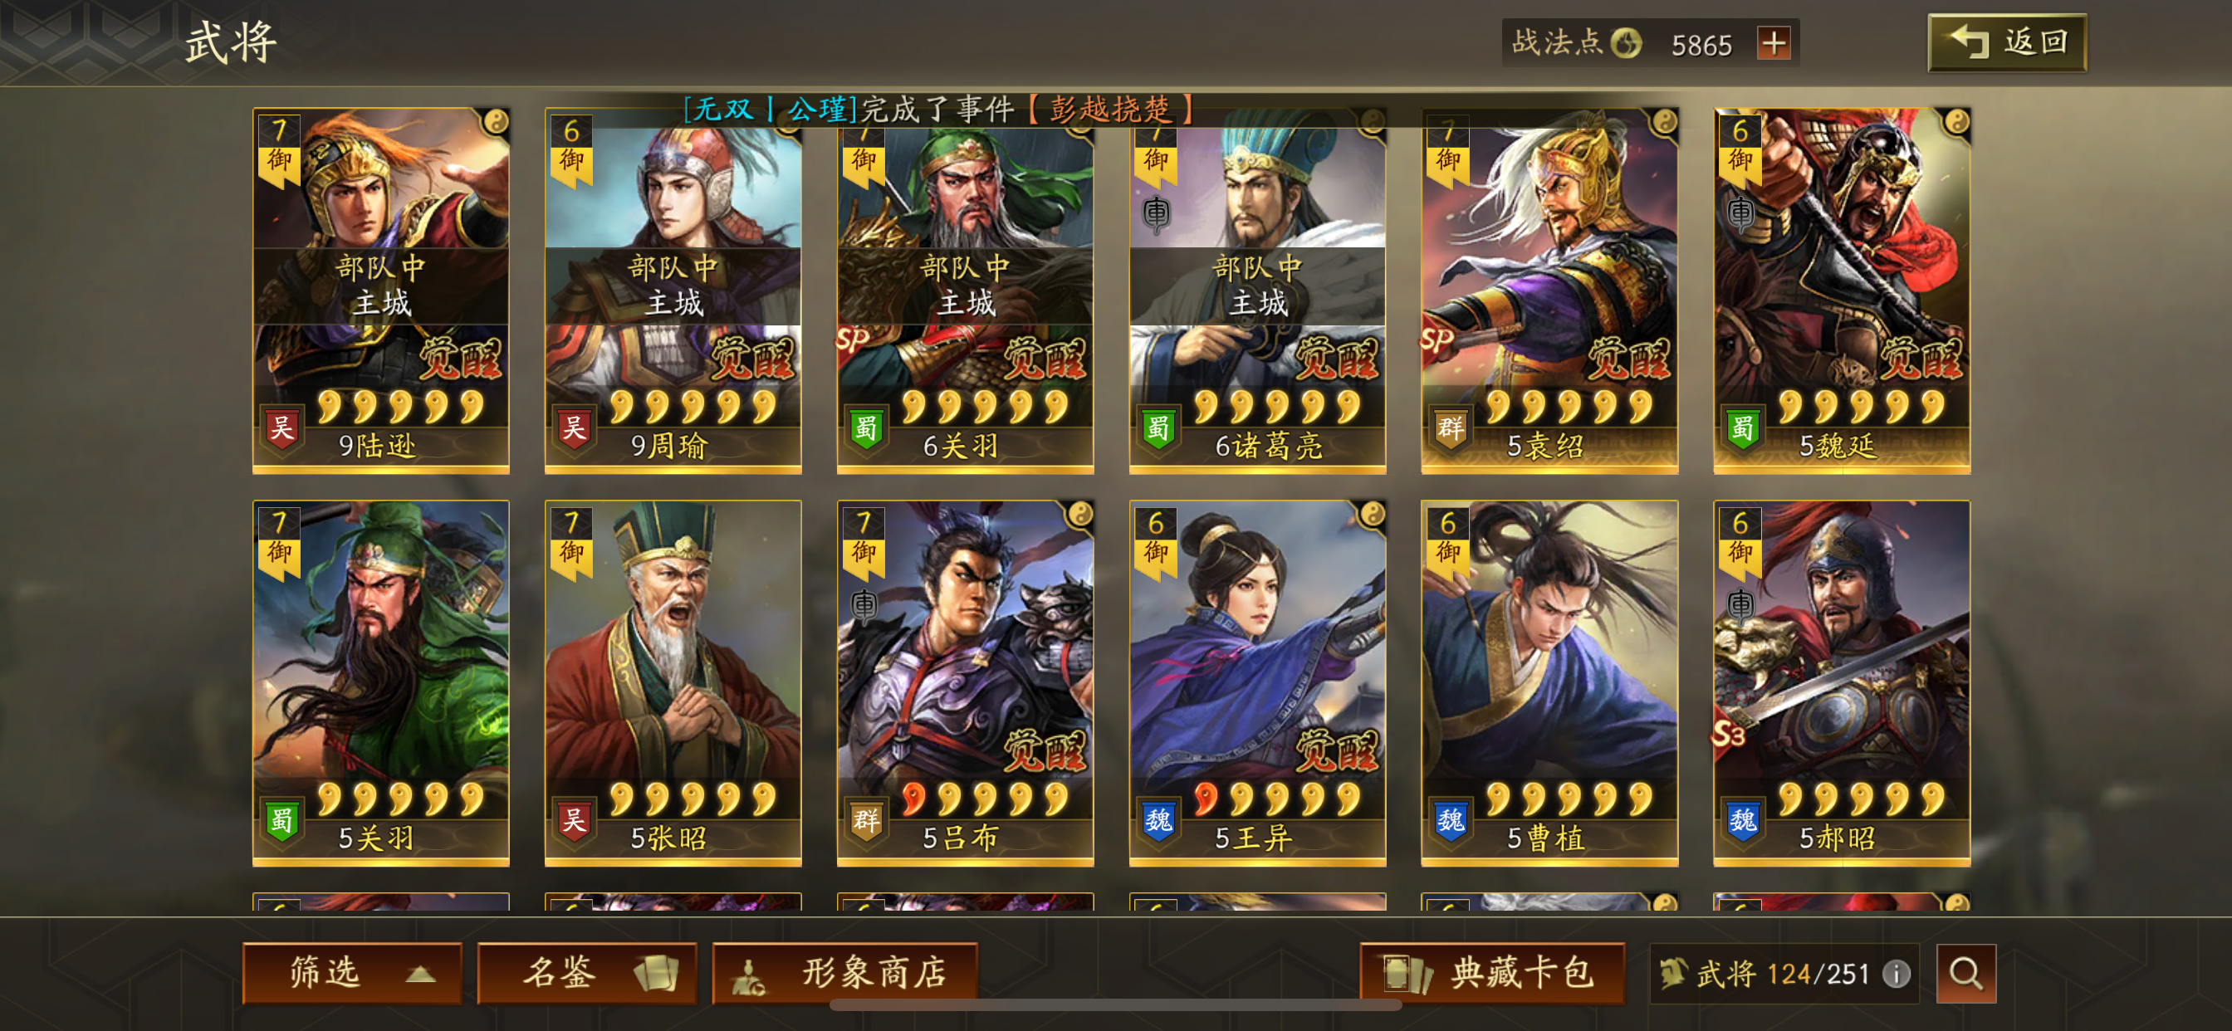Tap the SP badge on 袁绍 card
This screenshot has height=1031, width=2232.
tap(1437, 340)
